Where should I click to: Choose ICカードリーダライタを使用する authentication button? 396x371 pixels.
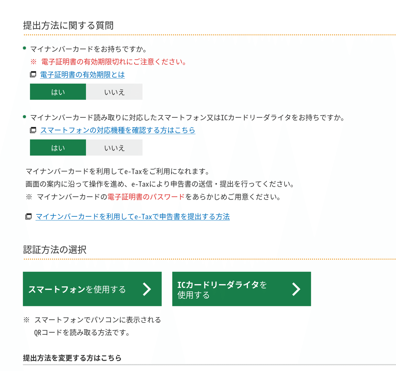pyautogui.click(x=242, y=289)
